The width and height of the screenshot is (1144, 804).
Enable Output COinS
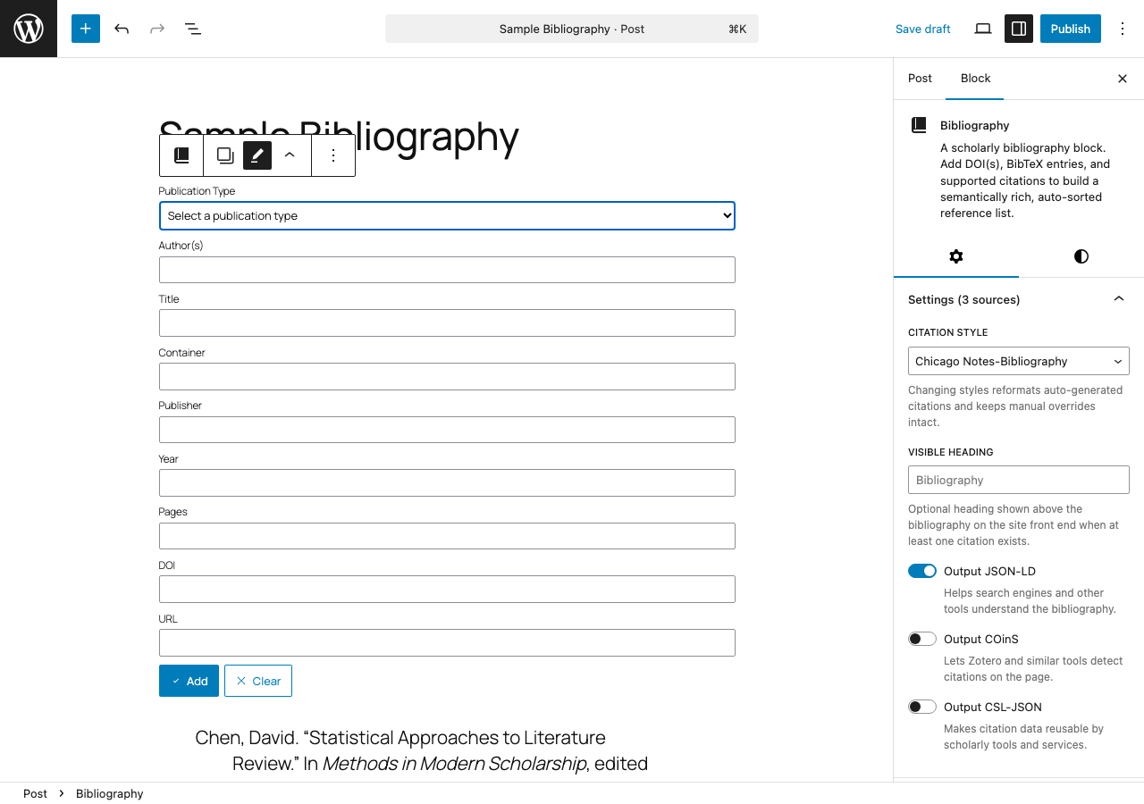pyautogui.click(x=921, y=638)
